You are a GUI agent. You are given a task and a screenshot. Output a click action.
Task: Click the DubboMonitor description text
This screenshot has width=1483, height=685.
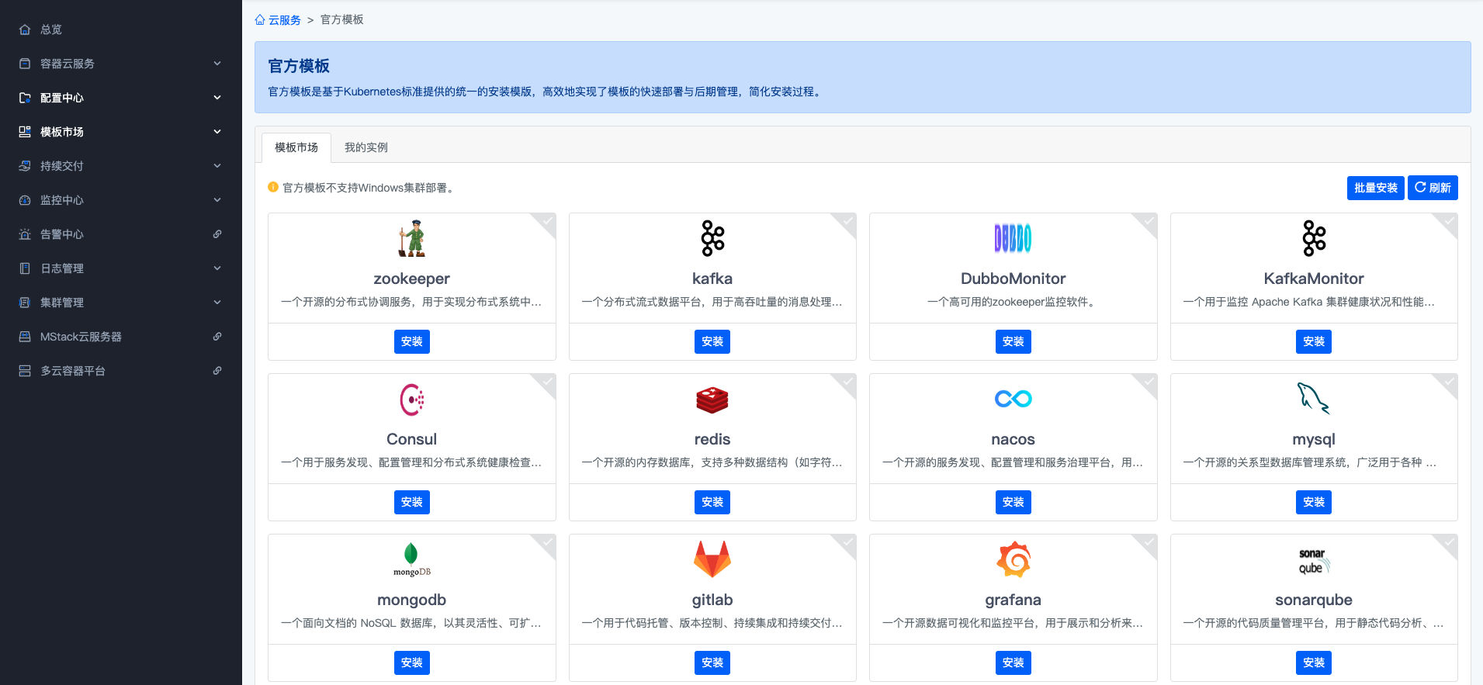point(1013,302)
